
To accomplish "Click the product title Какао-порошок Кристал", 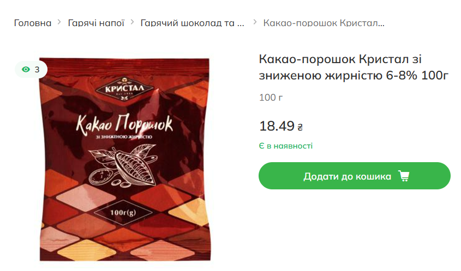I will tap(354, 67).
